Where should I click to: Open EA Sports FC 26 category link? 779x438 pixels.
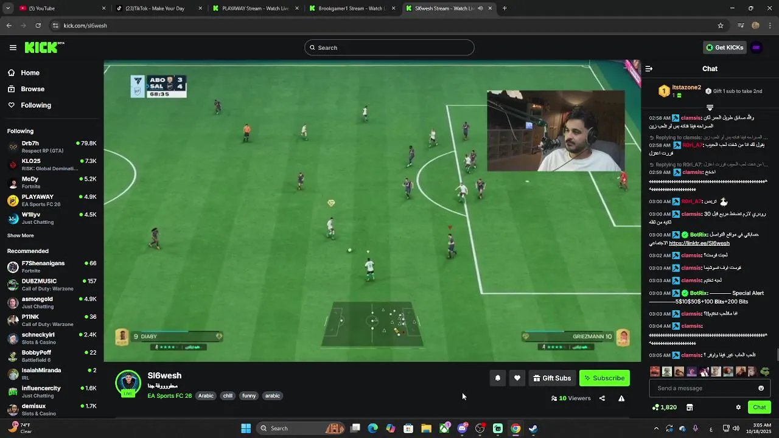[x=169, y=395]
